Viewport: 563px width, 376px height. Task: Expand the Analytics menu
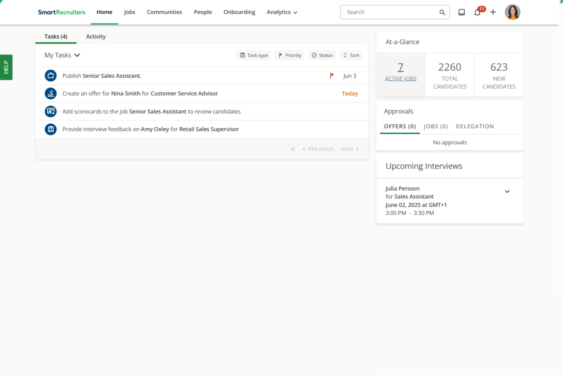(282, 12)
